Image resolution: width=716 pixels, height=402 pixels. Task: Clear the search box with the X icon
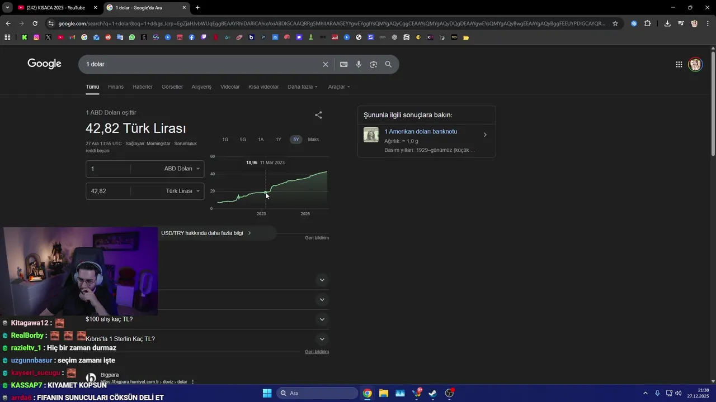(x=326, y=64)
